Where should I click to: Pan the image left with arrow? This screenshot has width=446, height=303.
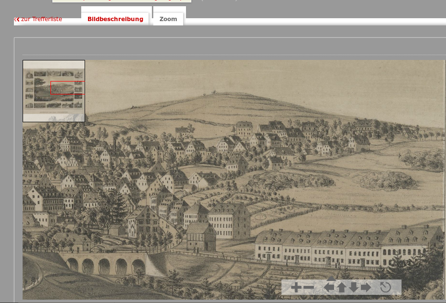[329, 288]
